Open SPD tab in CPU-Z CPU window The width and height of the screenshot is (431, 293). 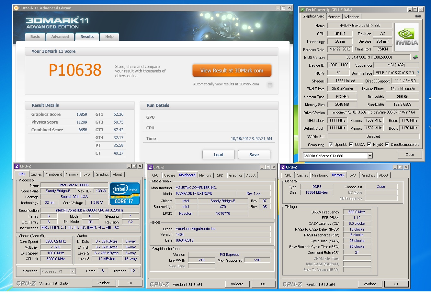point(87,174)
